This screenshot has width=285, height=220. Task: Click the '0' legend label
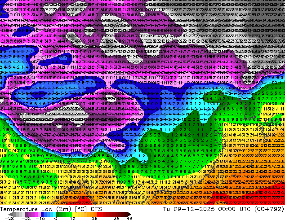pos(56,218)
